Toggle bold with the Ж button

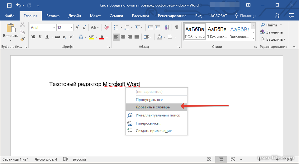point(33,37)
